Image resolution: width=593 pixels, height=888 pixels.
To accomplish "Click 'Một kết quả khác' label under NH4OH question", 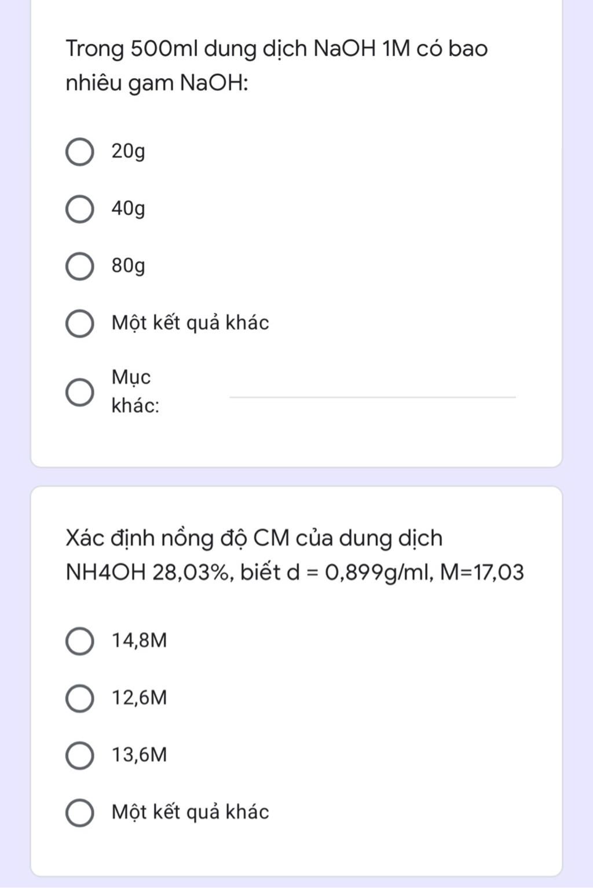I will (x=191, y=812).
